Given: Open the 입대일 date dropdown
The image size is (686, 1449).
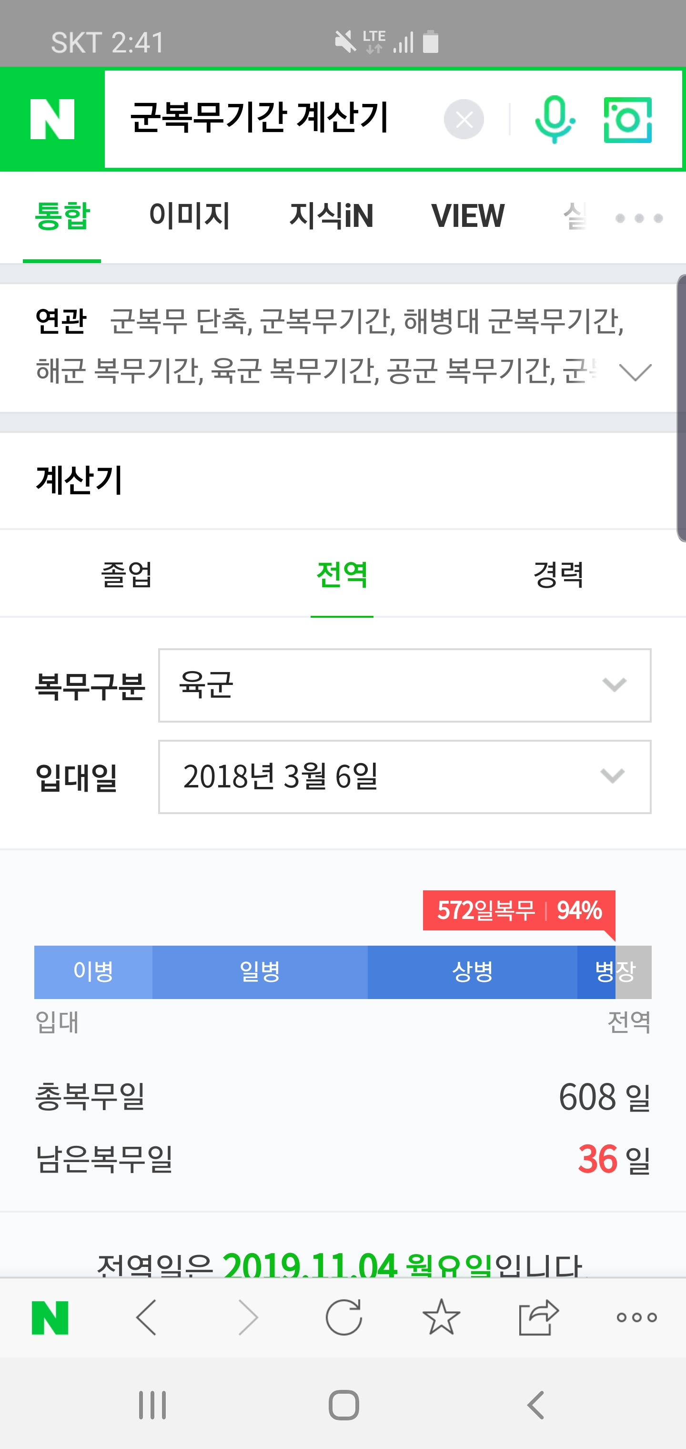Looking at the screenshot, I should [404, 777].
